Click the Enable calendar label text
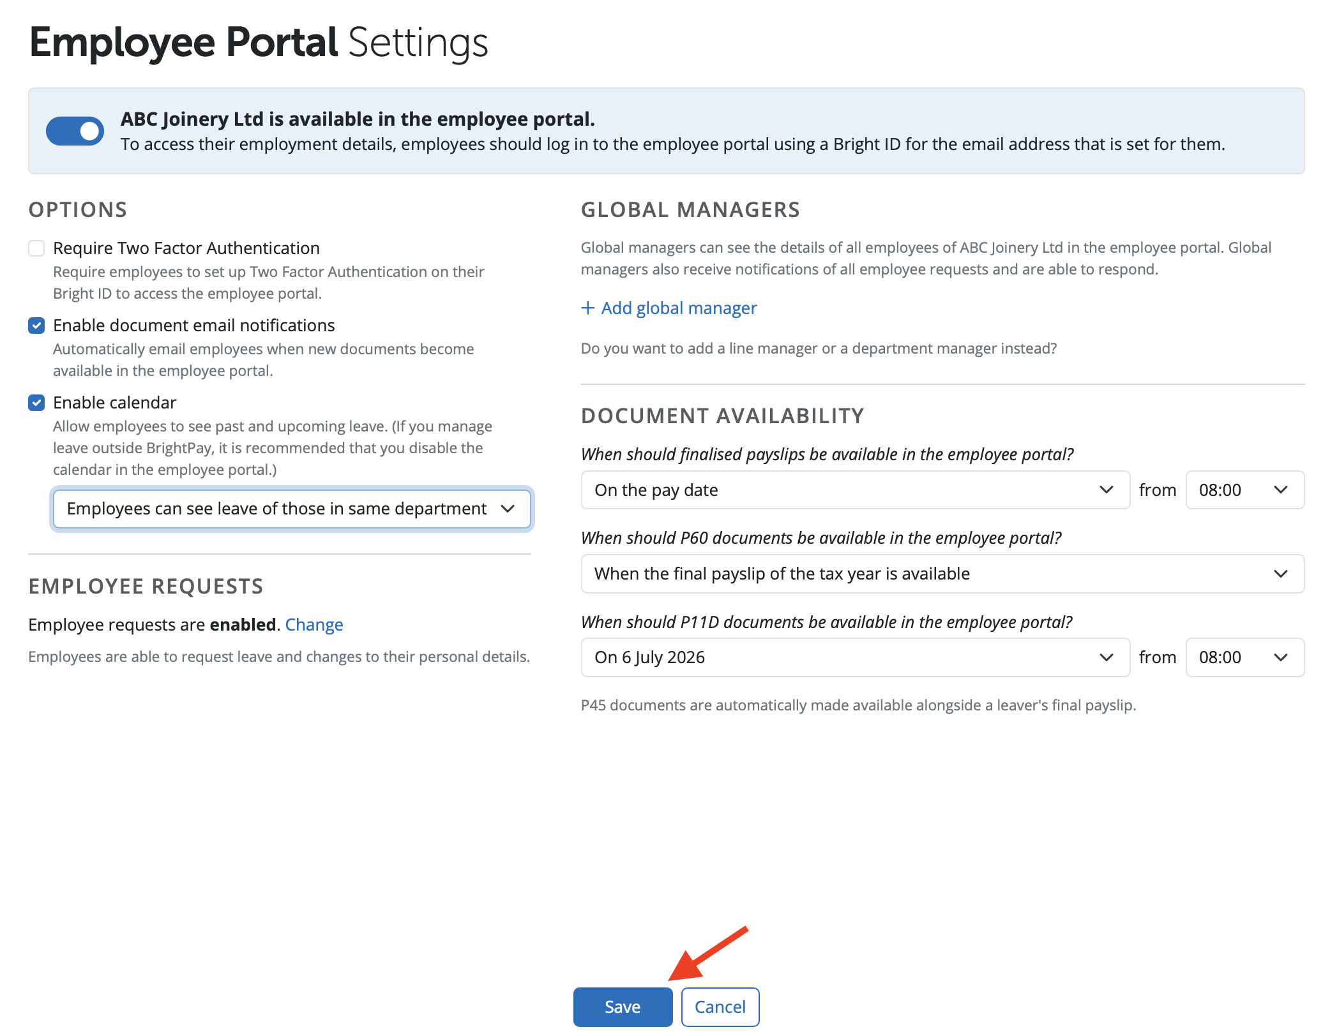Screen dimensions: 1323x1034 114,403
